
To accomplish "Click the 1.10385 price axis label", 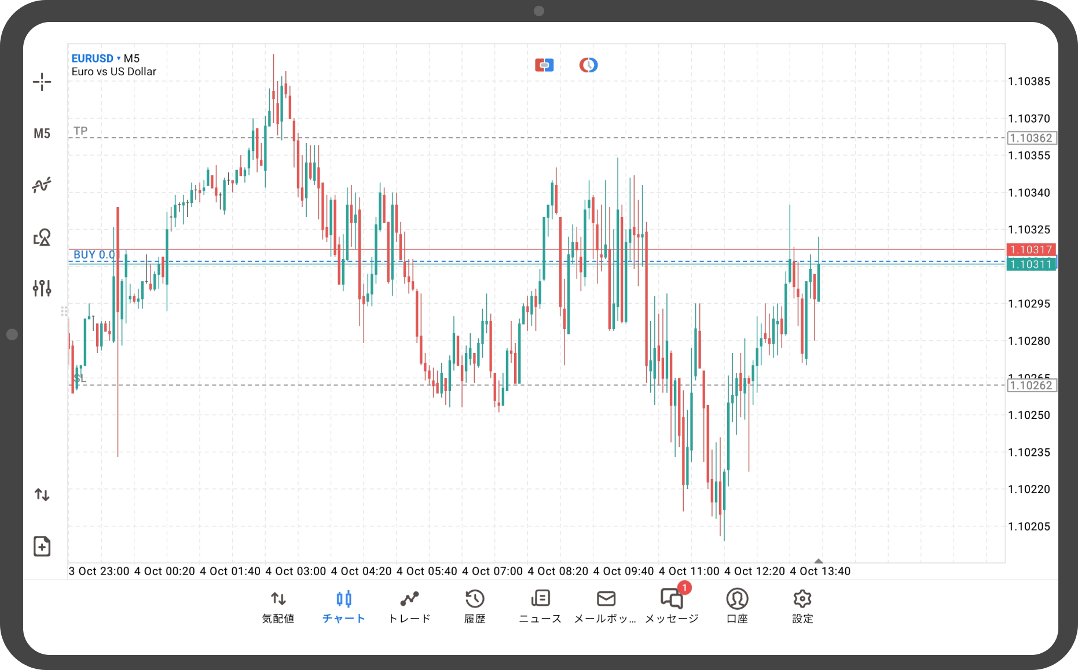I will (x=1029, y=82).
